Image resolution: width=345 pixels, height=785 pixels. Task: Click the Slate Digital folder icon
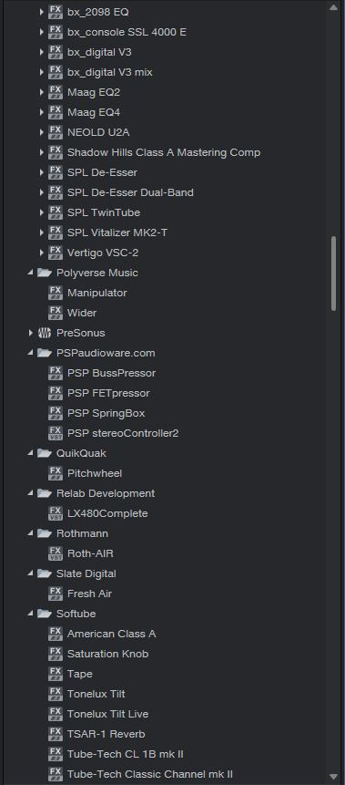pyautogui.click(x=45, y=573)
